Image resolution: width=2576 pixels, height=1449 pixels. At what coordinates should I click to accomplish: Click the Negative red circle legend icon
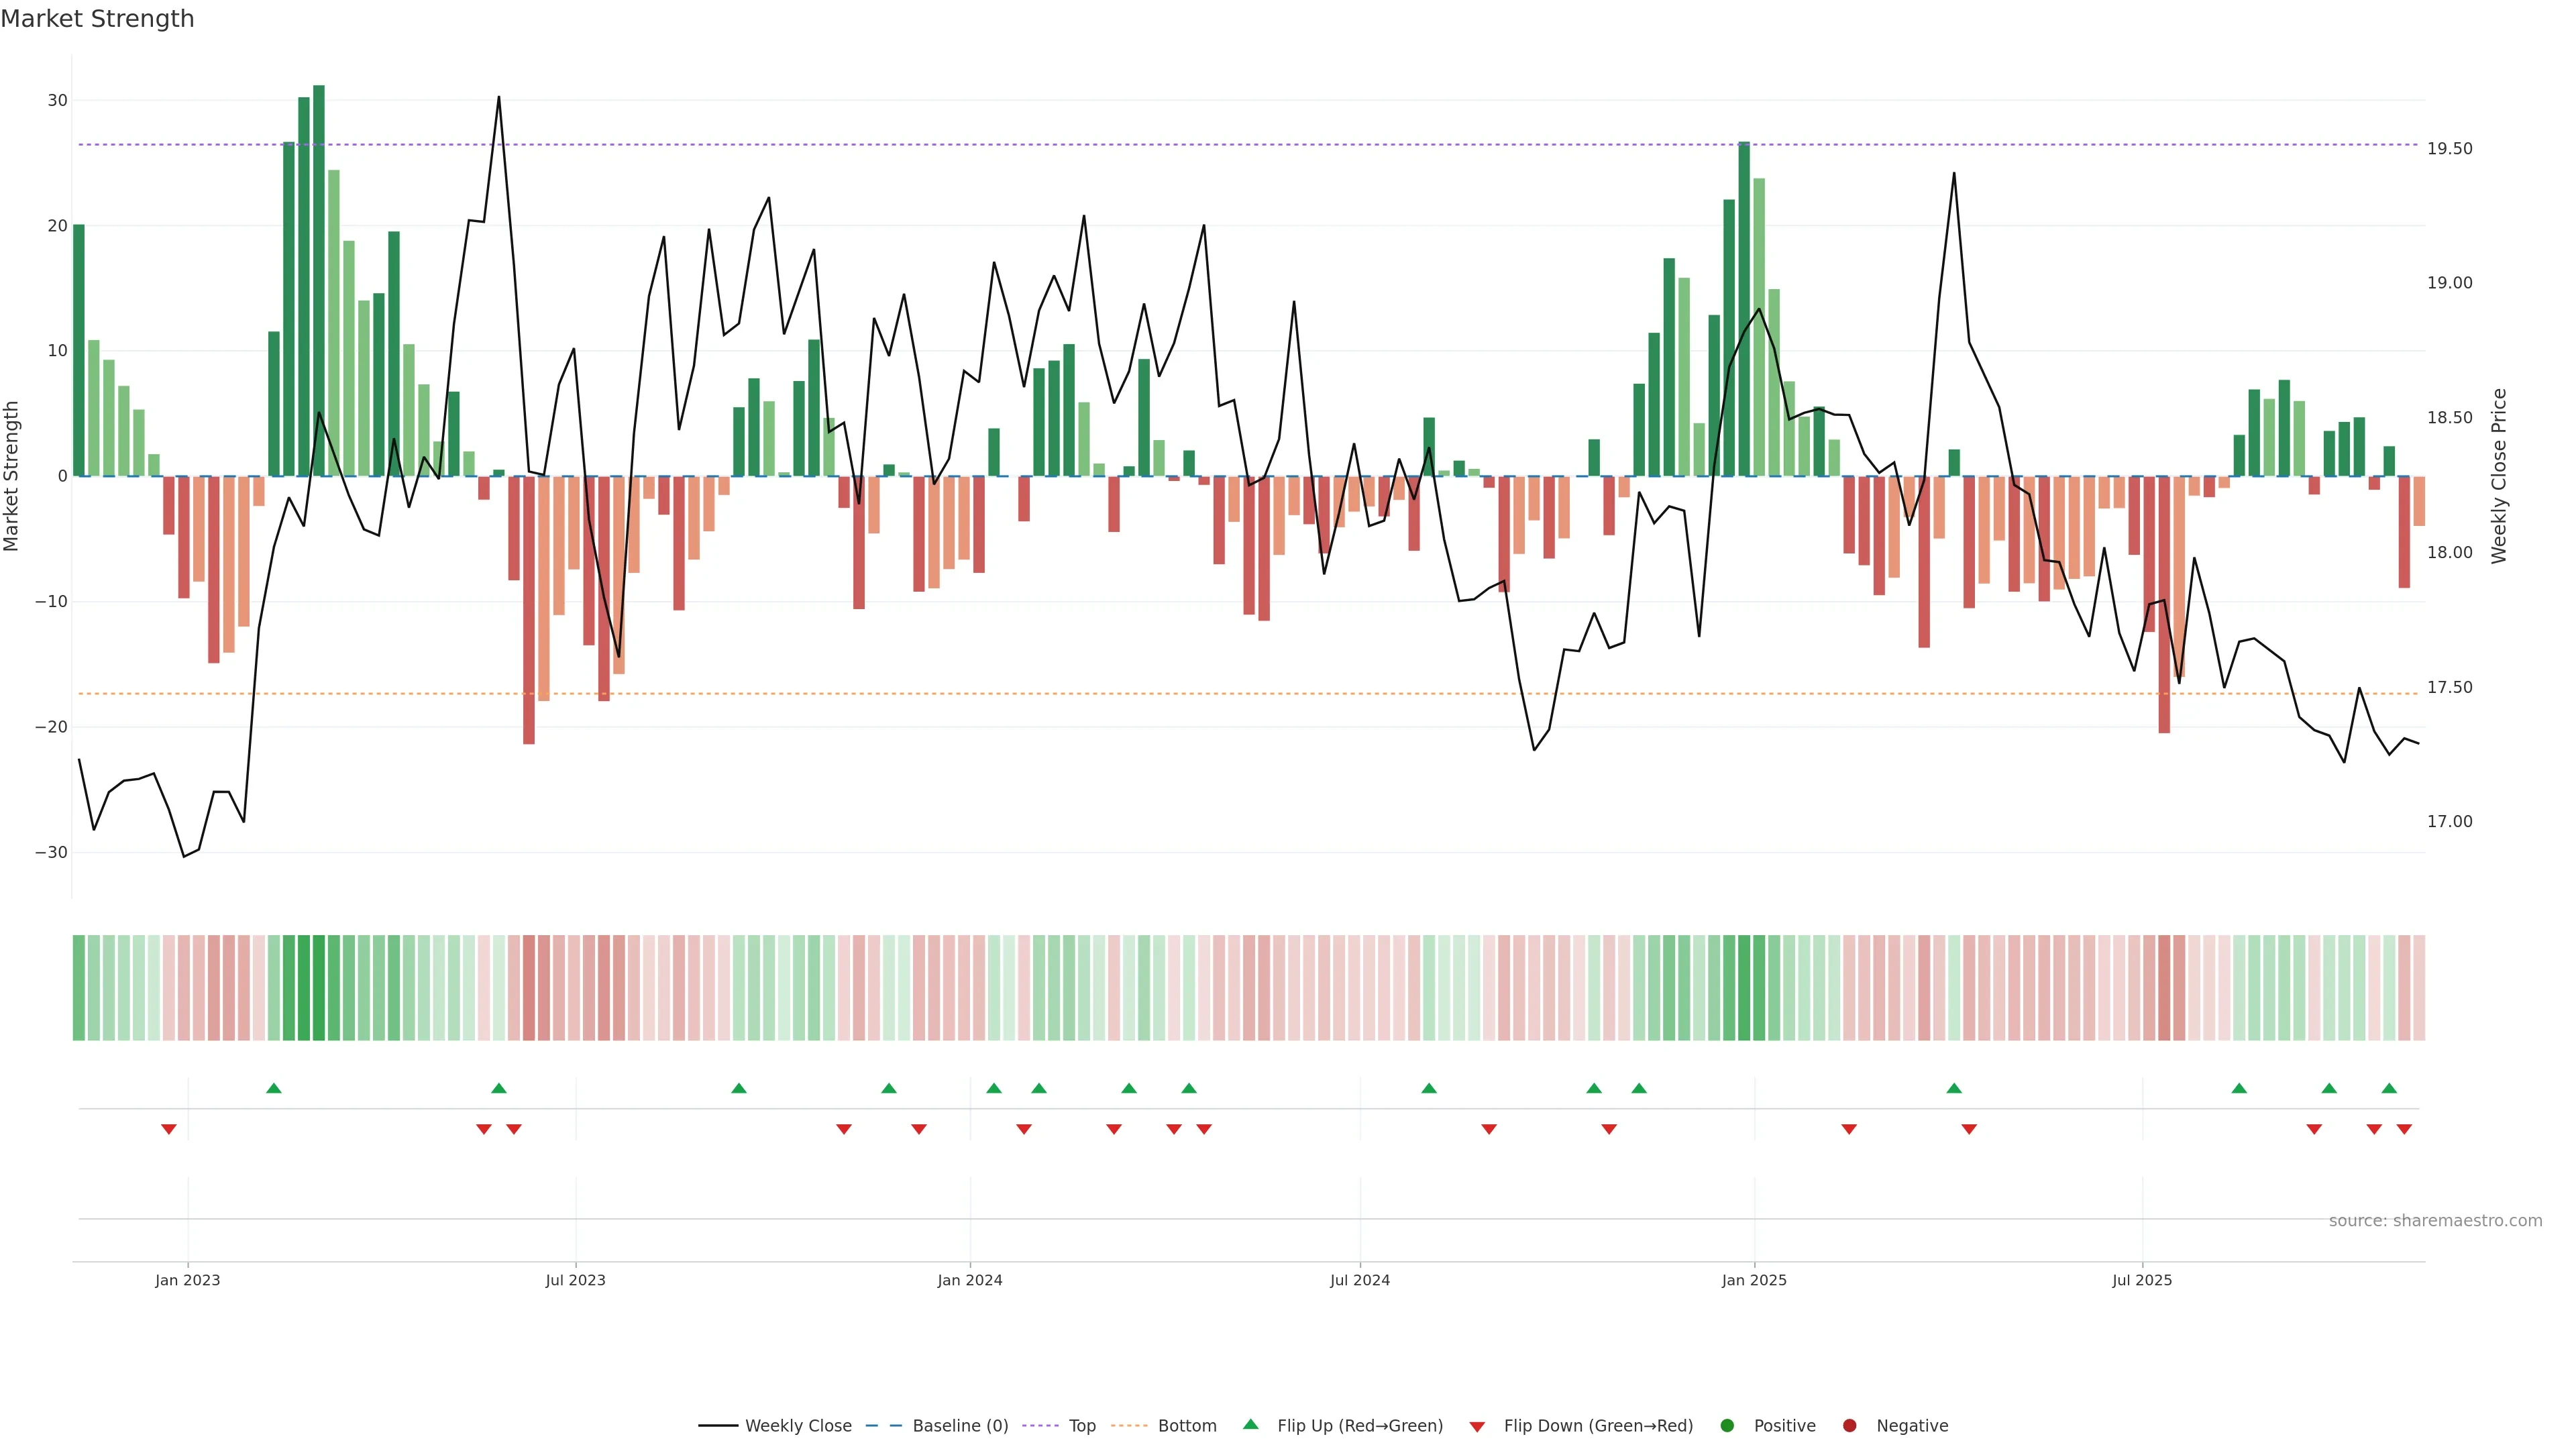pos(1849,1425)
